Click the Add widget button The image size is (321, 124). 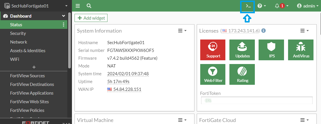(91, 18)
